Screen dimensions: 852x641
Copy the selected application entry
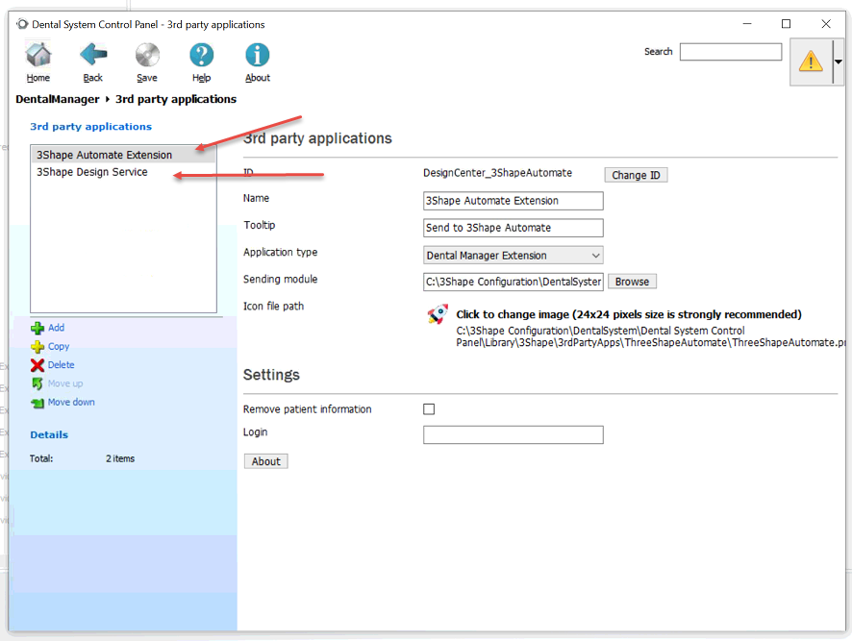[x=58, y=347]
